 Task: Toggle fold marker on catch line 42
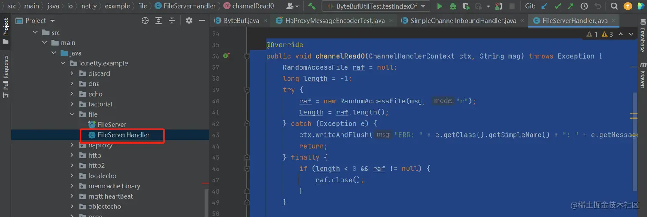click(247, 123)
